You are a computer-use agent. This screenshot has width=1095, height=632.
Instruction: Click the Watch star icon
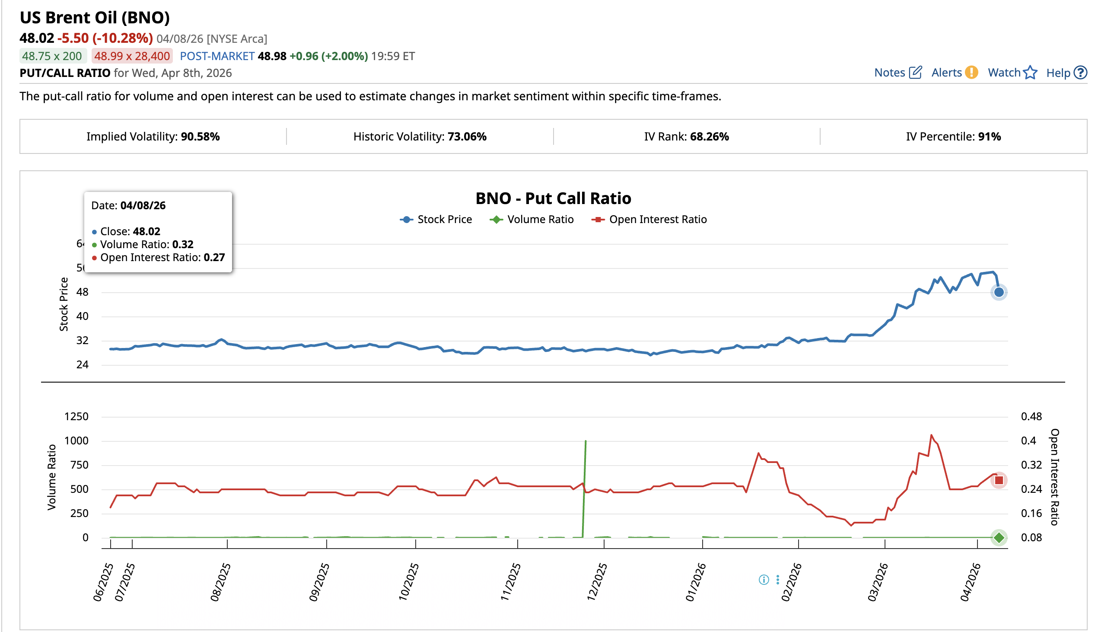[1030, 73]
